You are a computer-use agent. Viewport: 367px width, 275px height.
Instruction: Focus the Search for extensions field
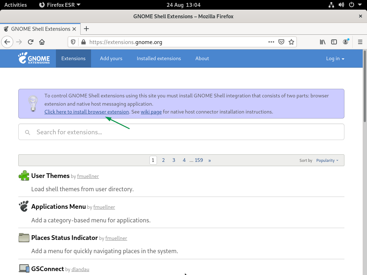[x=181, y=132]
